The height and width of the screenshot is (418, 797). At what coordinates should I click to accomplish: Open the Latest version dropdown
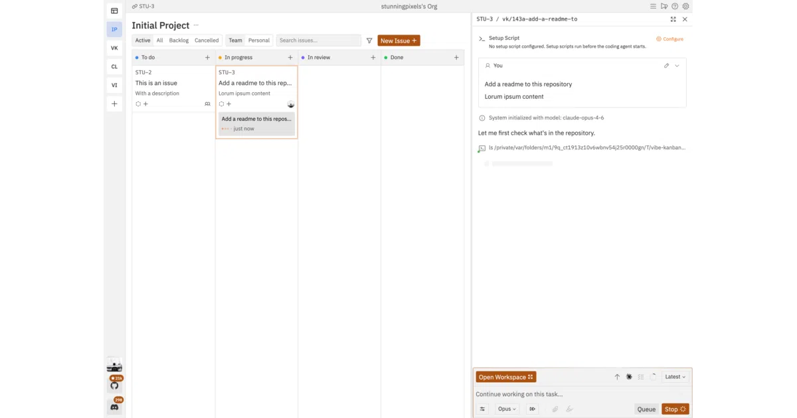[675, 377]
